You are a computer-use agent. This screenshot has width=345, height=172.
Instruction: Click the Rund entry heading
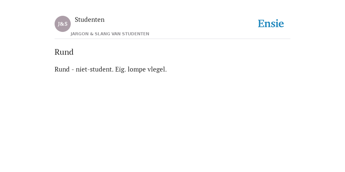tap(64, 52)
